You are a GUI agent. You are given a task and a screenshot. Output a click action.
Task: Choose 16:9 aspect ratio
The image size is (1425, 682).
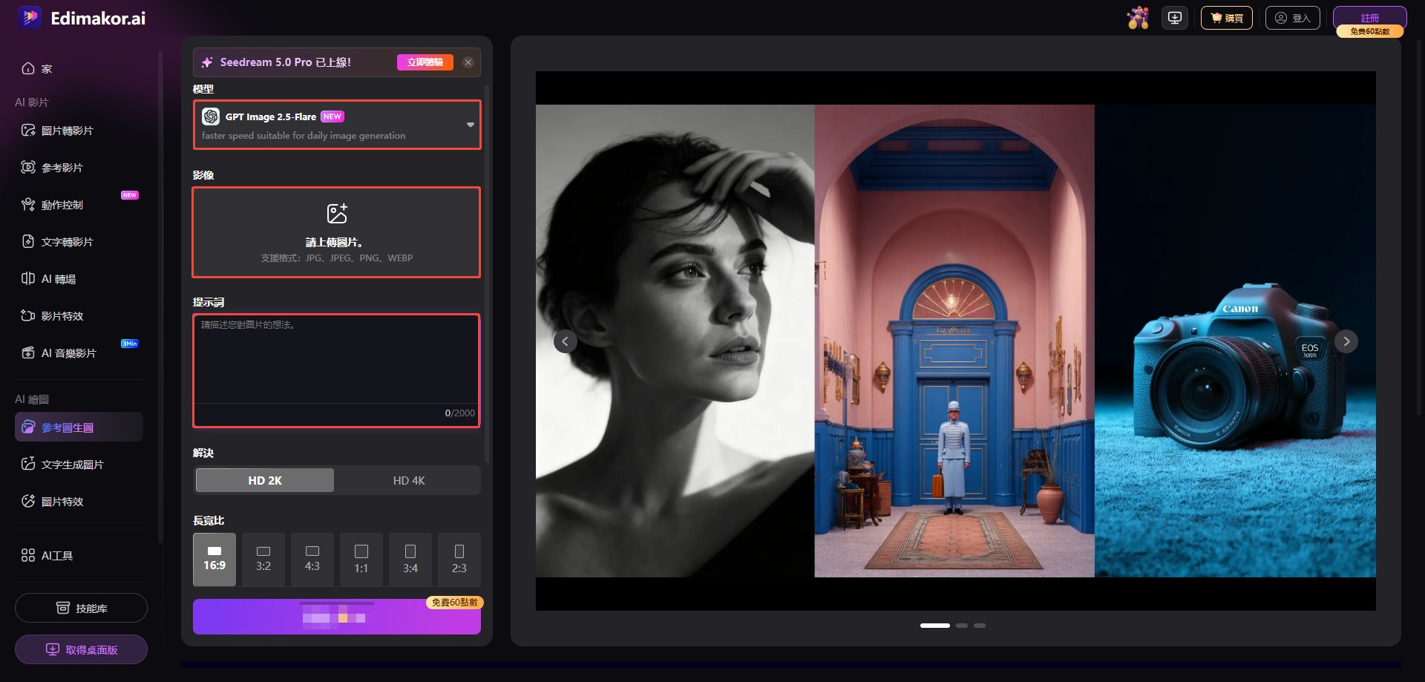(214, 560)
